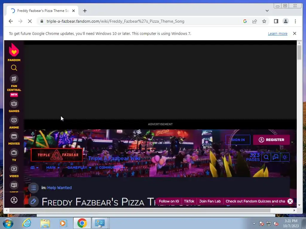Go back with the browser back arrow
Viewport: 306px width, 229px height.
11,21
